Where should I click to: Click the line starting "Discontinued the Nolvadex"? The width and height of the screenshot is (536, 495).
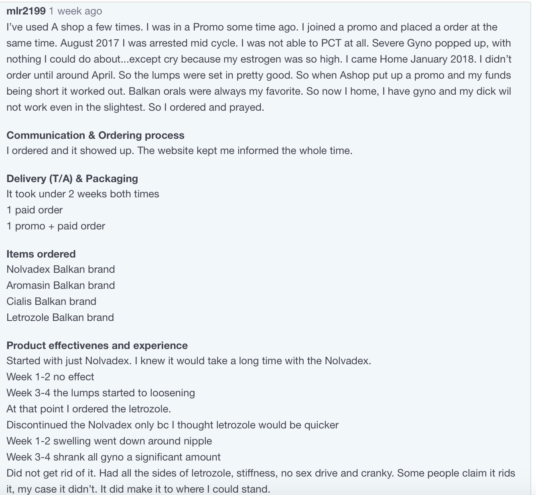173,425
